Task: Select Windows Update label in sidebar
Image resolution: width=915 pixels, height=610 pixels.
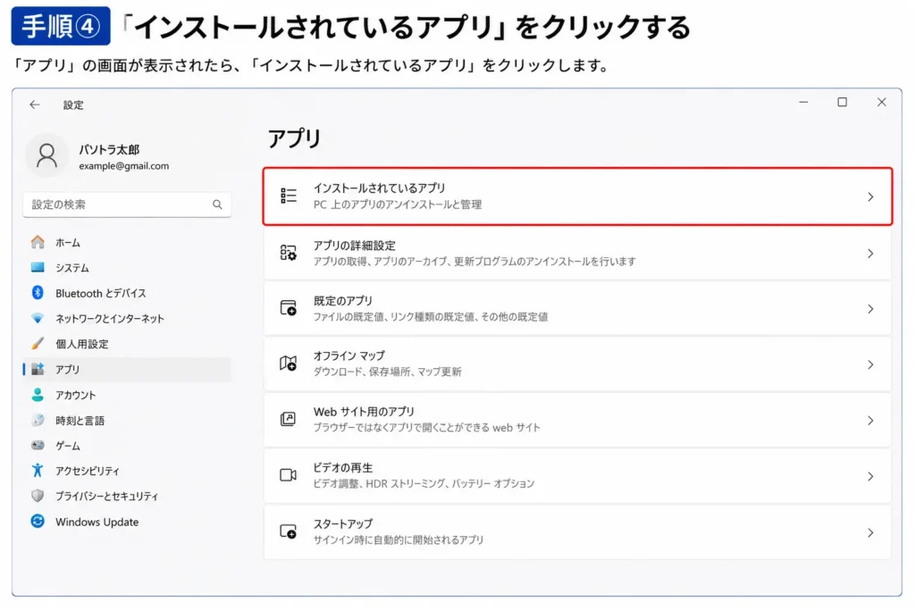Action: pos(97,522)
